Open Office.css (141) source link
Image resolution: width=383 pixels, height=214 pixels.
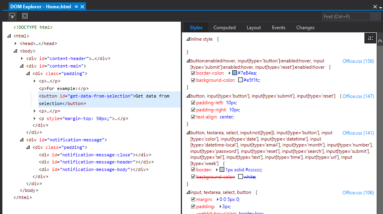coord(358,133)
